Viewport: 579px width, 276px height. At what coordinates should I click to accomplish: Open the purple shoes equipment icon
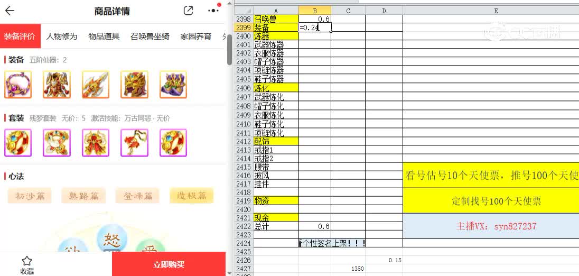(173, 85)
